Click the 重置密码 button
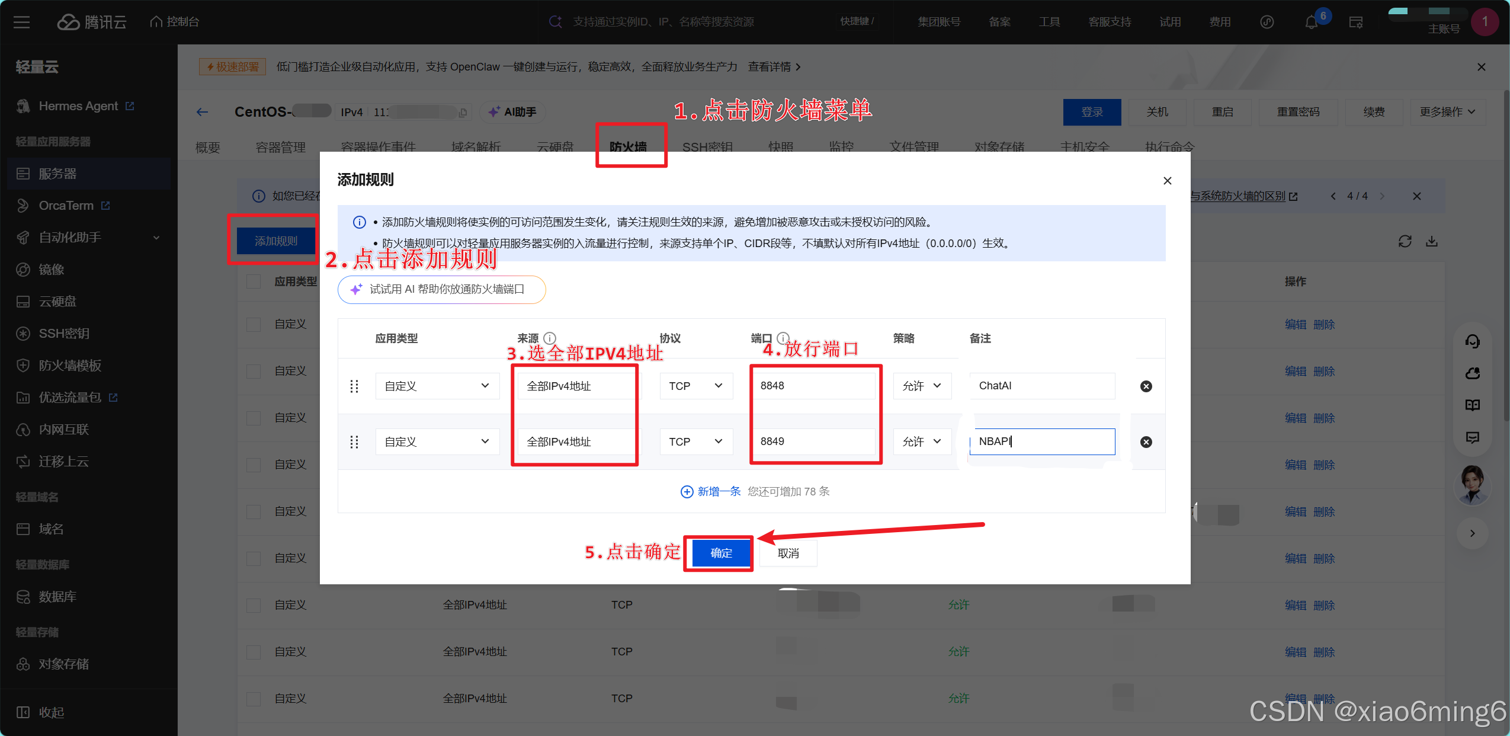Image resolution: width=1510 pixels, height=736 pixels. [1298, 112]
